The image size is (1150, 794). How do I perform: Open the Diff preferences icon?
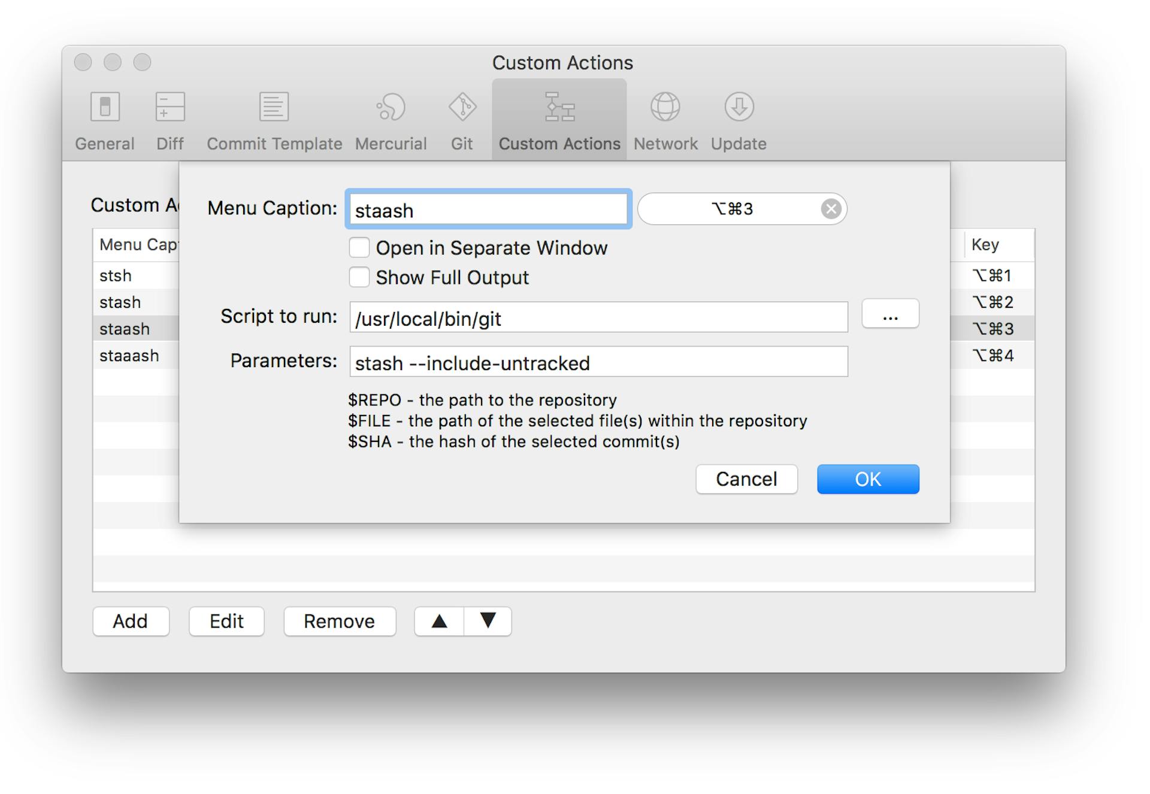(x=170, y=108)
